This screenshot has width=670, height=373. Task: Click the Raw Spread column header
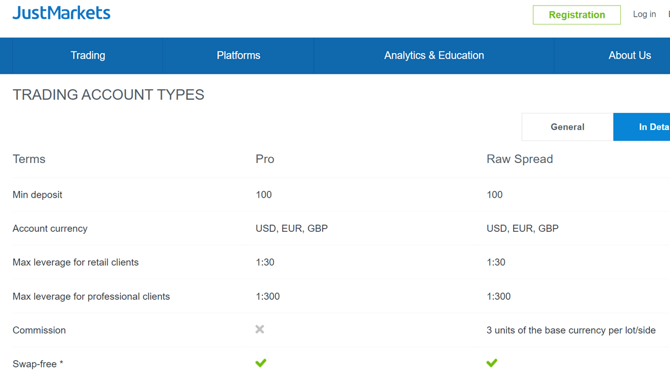point(519,159)
